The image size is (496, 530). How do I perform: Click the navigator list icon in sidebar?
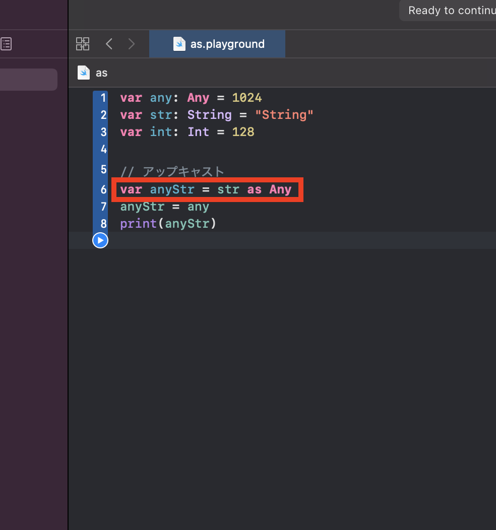click(x=6, y=44)
